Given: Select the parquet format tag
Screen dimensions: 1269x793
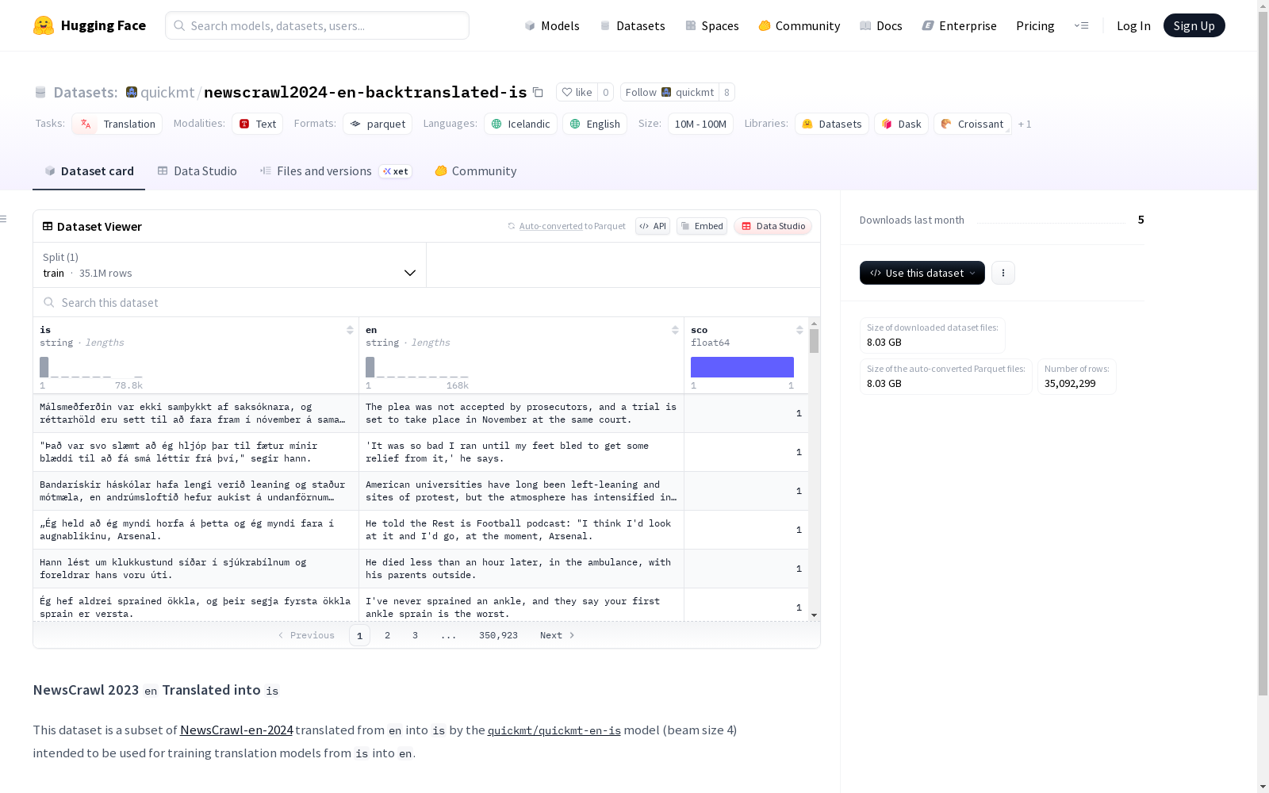Looking at the screenshot, I should click(378, 124).
